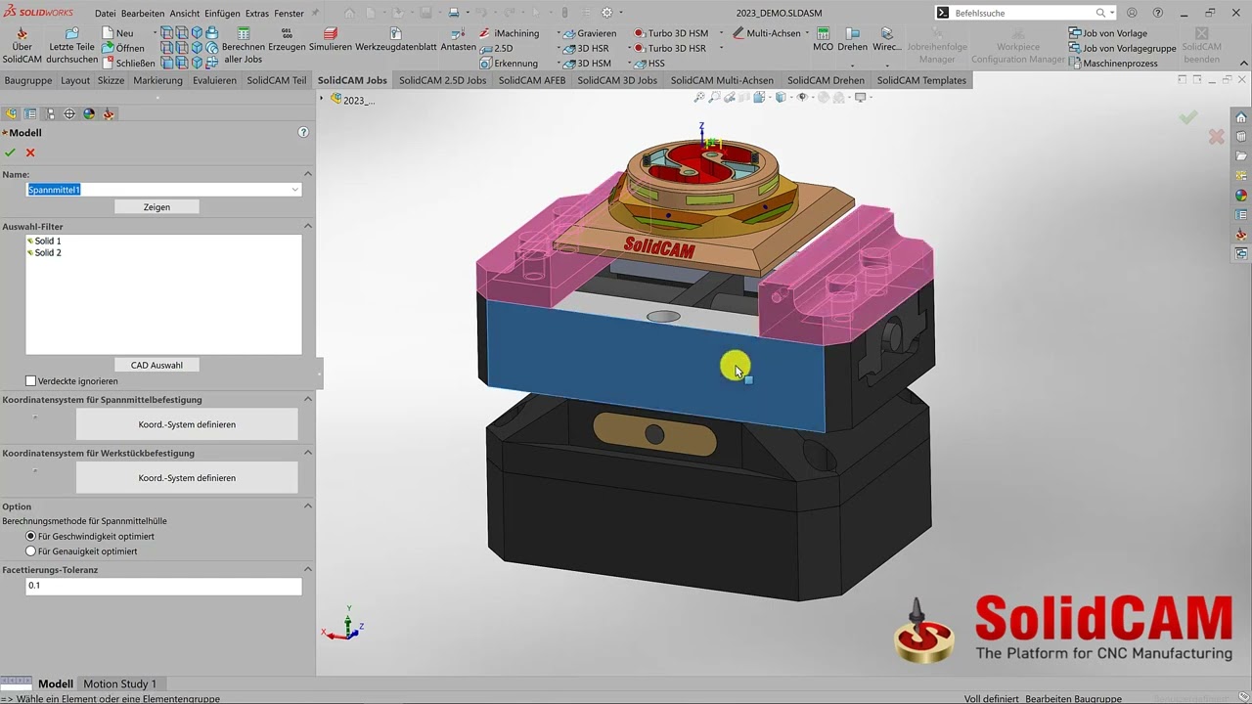Open the PropertyManager tab icon
Viewport: 1252px width, 704px height.
pyautogui.click(x=30, y=113)
